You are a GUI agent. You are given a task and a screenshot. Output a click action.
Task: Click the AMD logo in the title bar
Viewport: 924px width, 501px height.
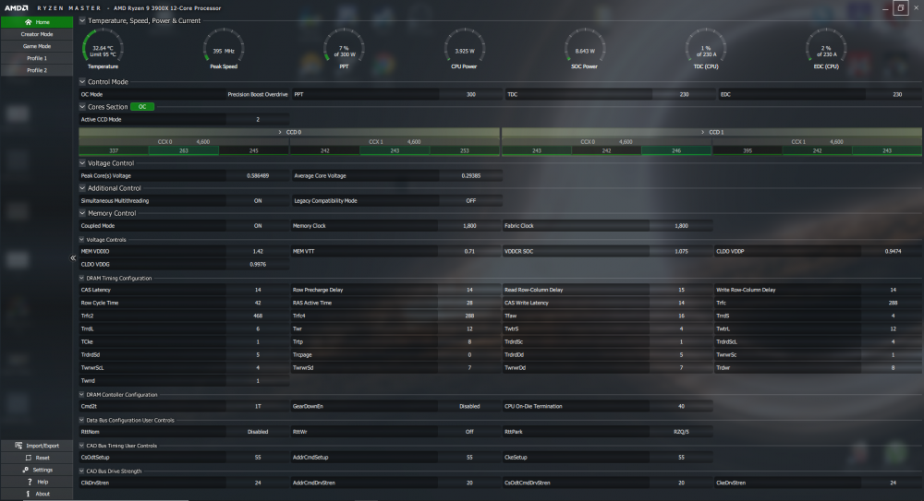click(17, 8)
